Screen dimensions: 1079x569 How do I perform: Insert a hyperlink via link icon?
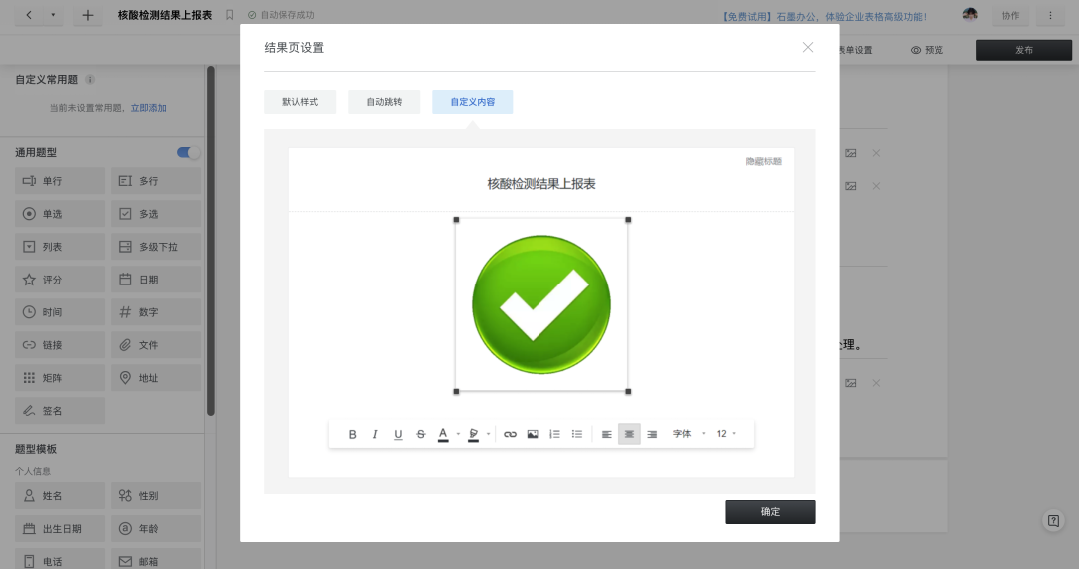coord(510,434)
